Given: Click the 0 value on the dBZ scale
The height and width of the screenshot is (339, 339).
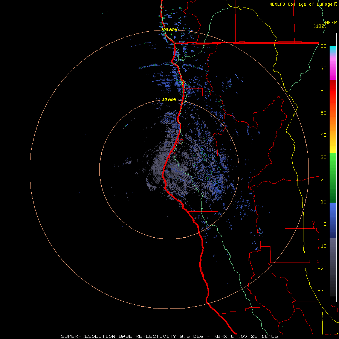Looking at the screenshot, I should click(325, 224).
